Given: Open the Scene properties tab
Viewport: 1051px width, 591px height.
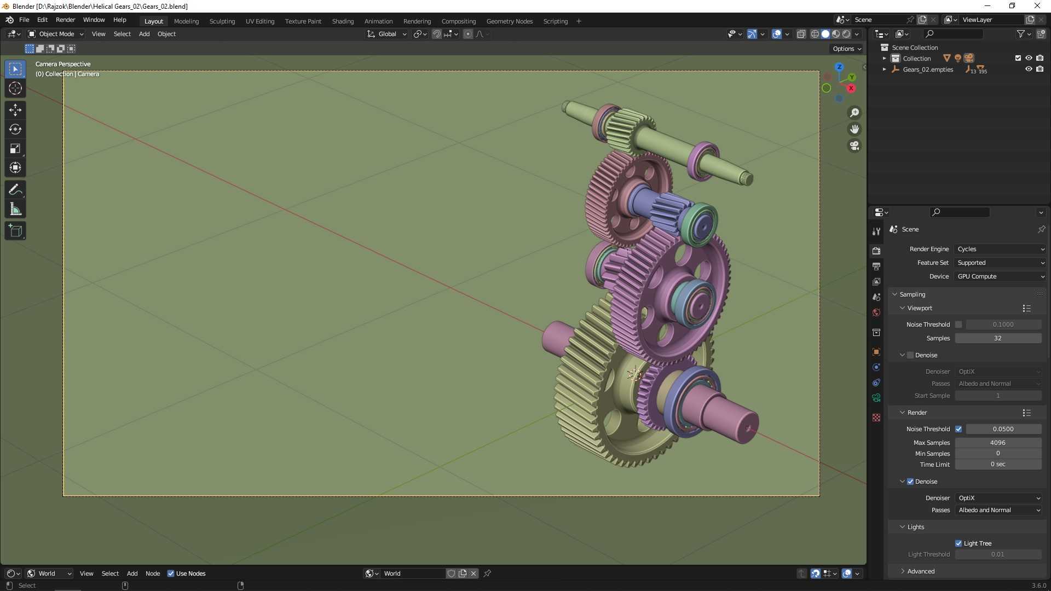Looking at the screenshot, I should click(x=876, y=297).
